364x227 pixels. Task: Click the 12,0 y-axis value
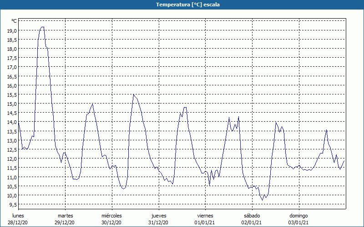click(12, 159)
